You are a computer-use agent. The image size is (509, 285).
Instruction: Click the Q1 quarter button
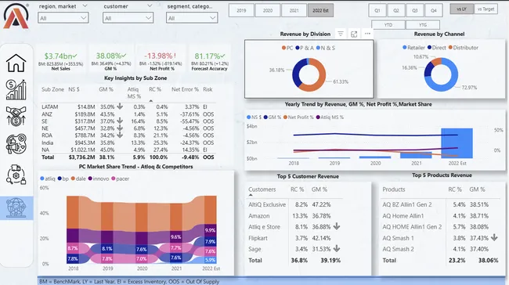377,10
